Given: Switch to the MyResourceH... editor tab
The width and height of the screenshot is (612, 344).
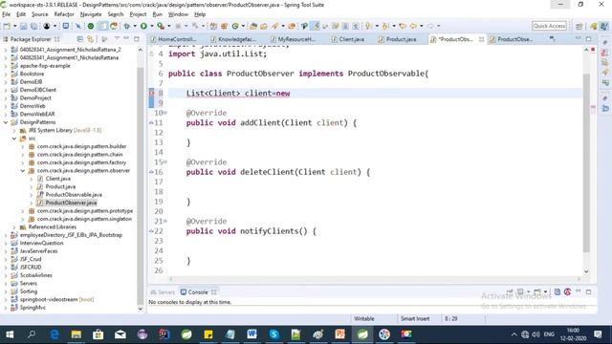Looking at the screenshot, I should 293,39.
